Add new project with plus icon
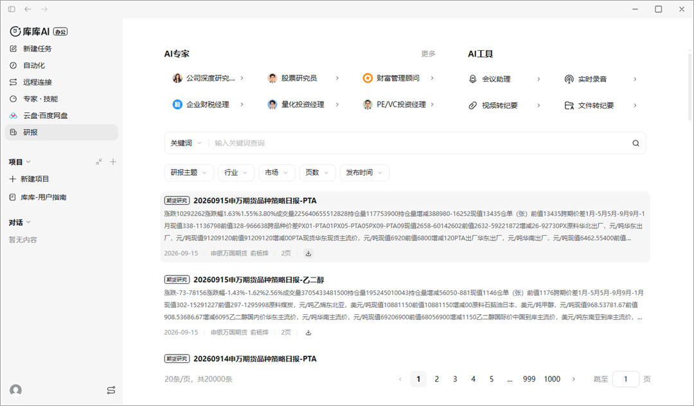694x406 pixels. point(113,162)
